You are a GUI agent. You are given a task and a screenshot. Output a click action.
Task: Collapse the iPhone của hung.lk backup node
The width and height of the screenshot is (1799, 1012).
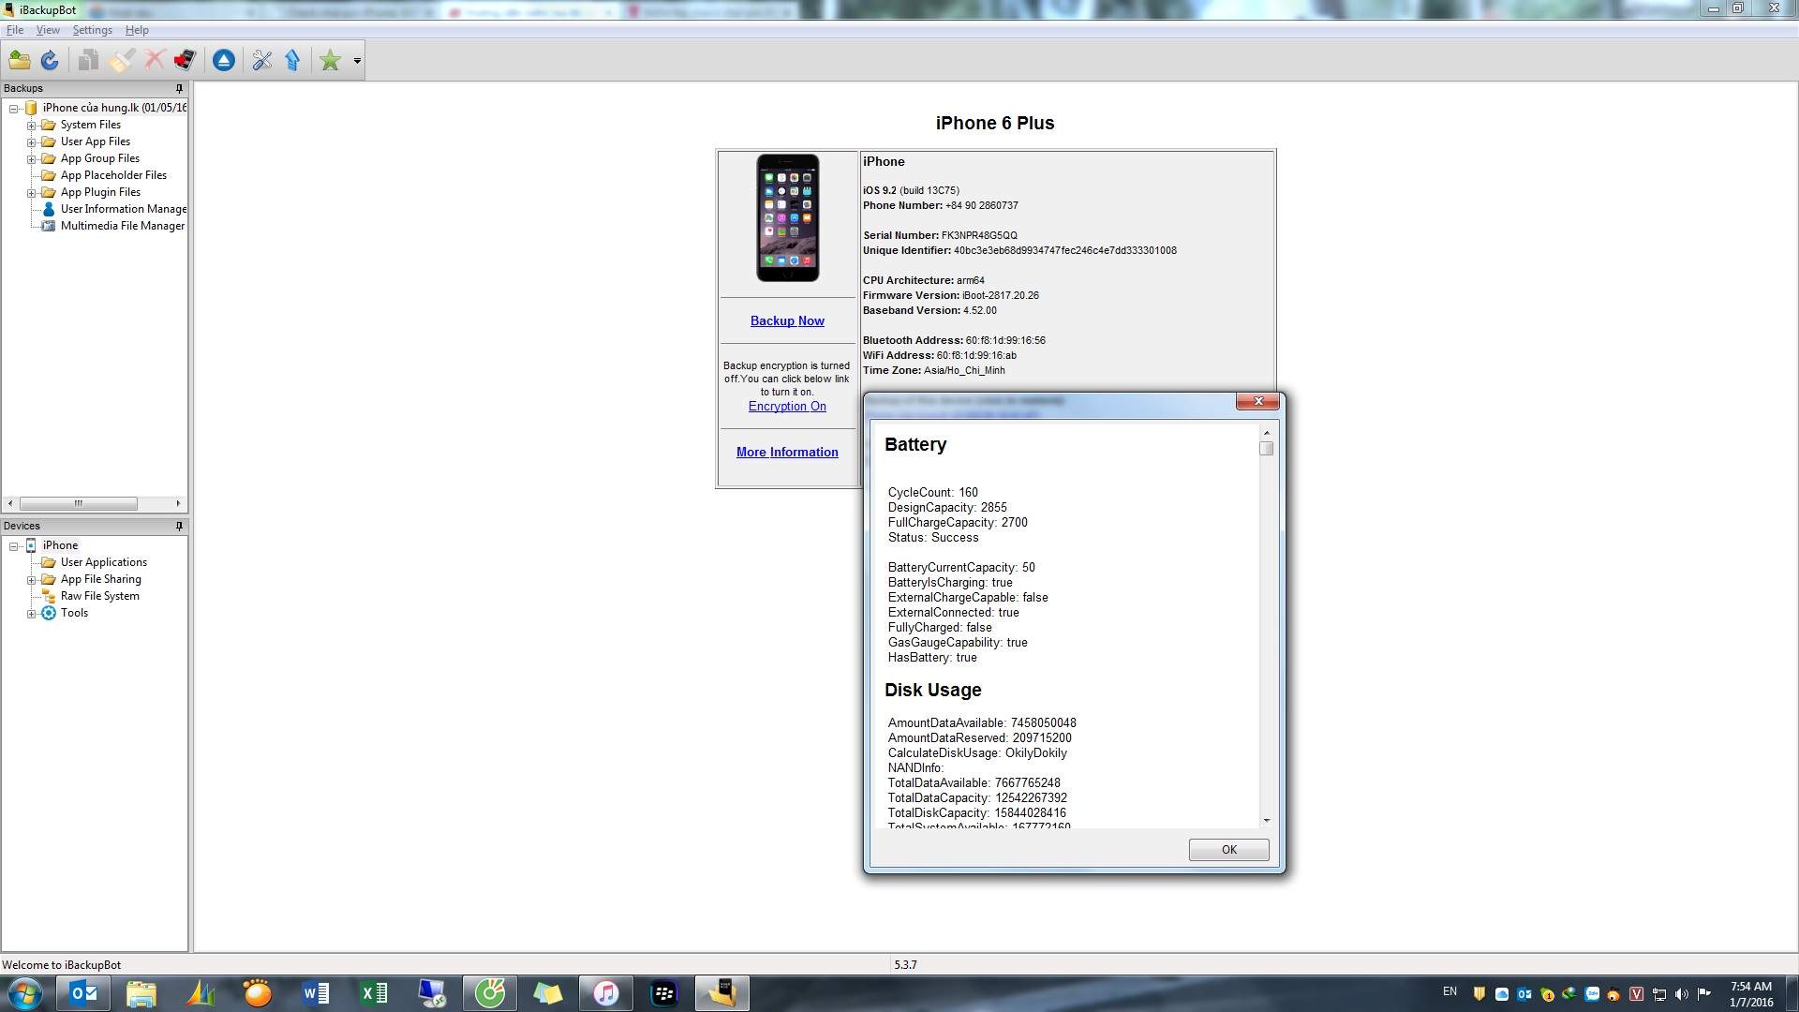14,109
